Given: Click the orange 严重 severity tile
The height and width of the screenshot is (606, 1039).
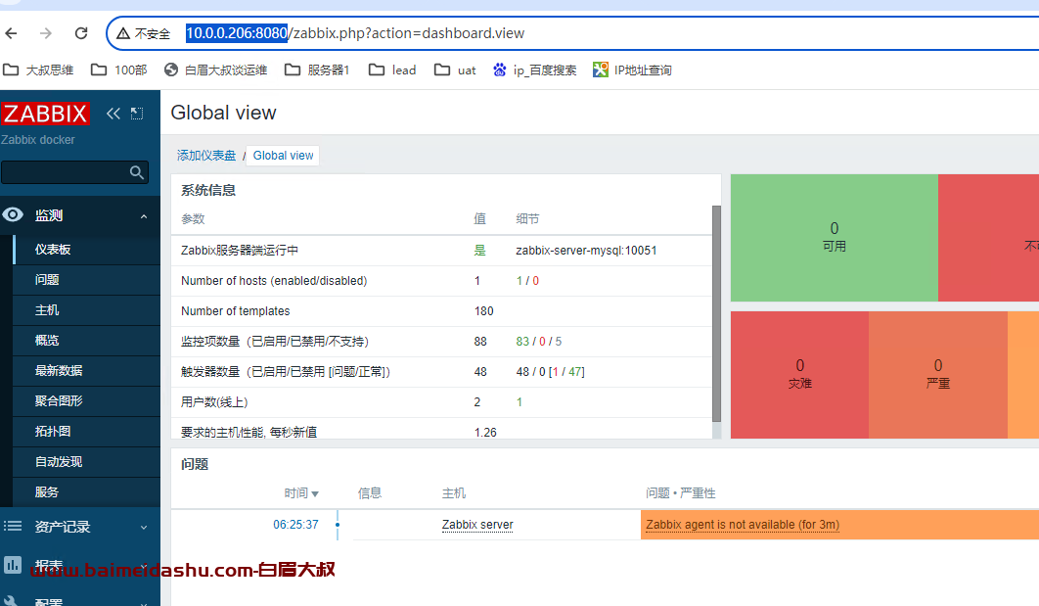Looking at the screenshot, I should [x=937, y=375].
